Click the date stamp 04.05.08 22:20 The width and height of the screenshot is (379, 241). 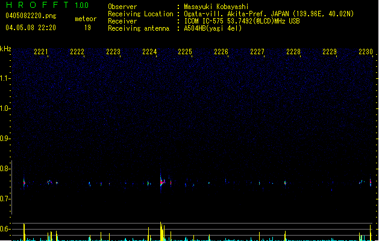tap(31, 28)
